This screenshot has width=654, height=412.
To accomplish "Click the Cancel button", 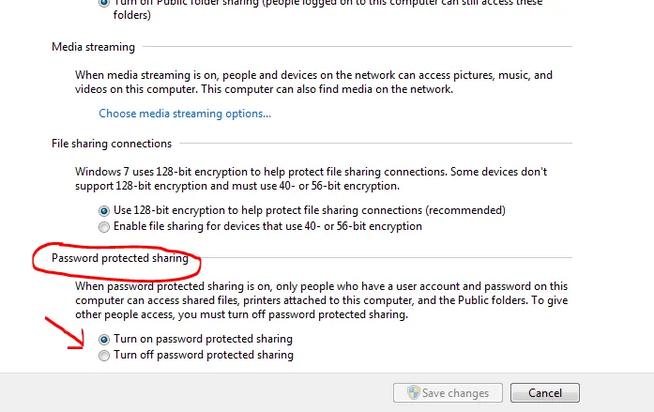I will pyautogui.click(x=545, y=393).
